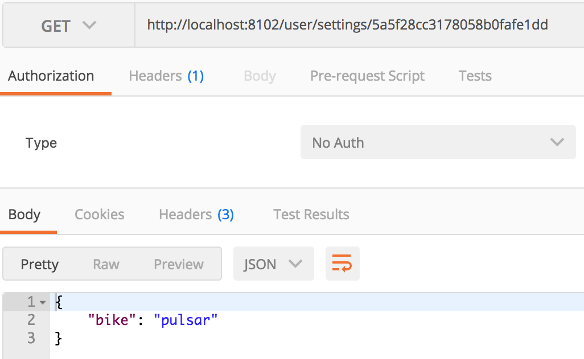The image size is (584, 359).
Task: Open the GET method dropdown
Action: pyautogui.click(x=68, y=26)
